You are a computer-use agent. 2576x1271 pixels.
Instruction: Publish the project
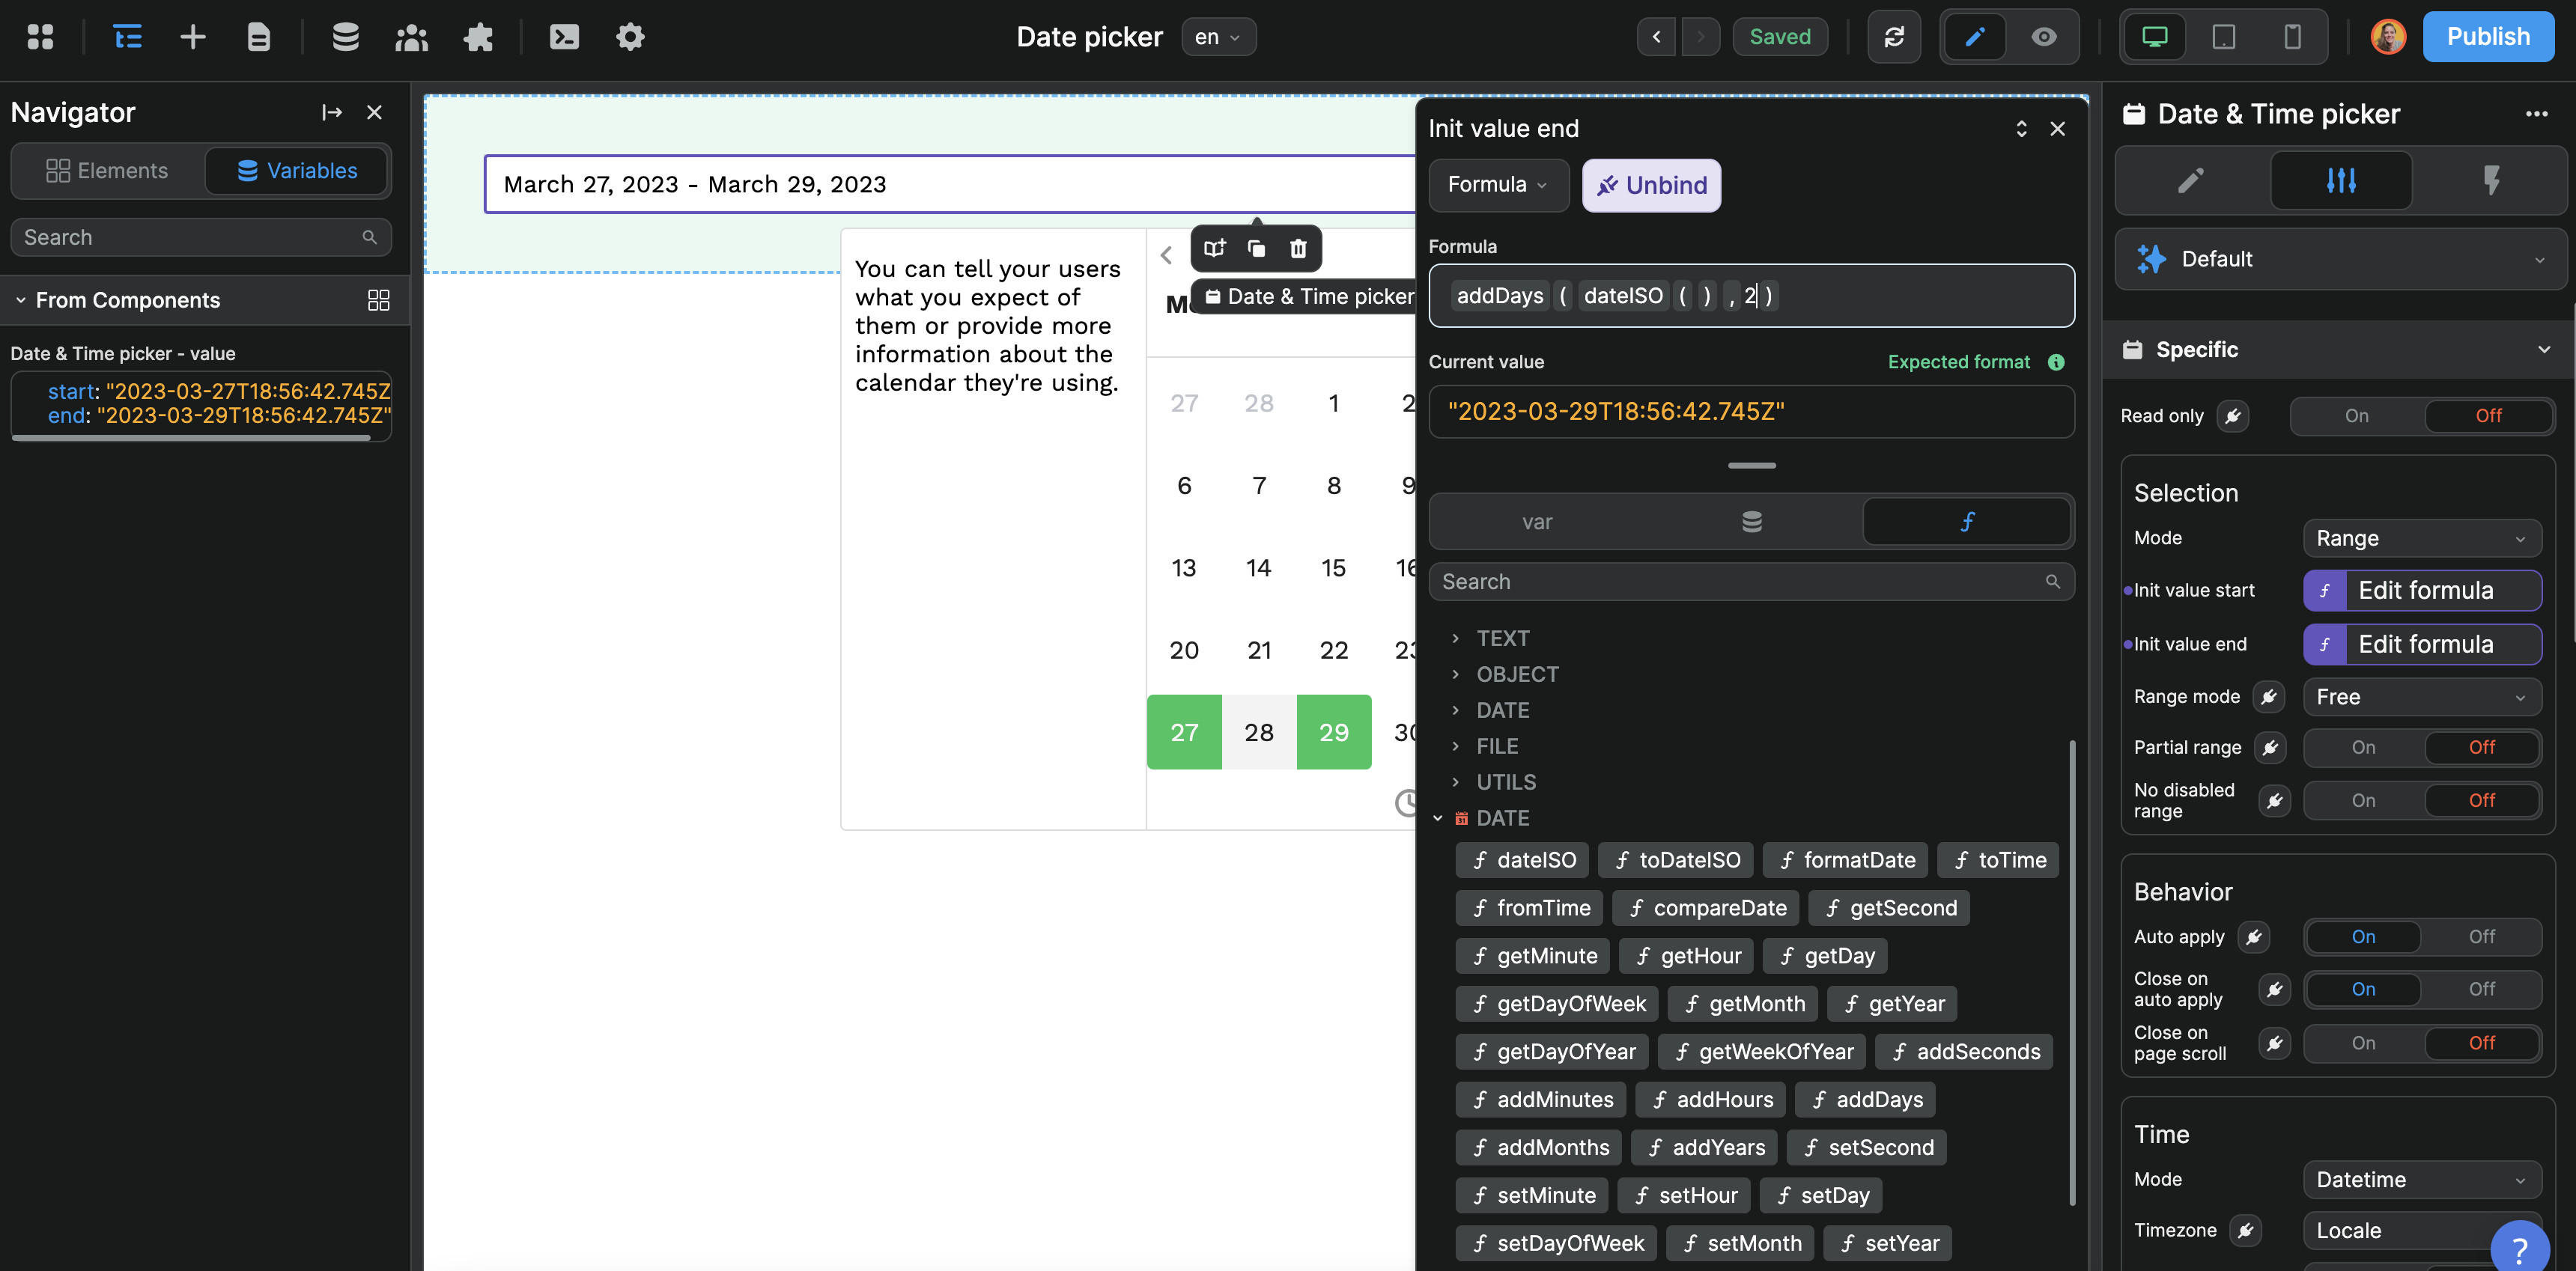(2487, 37)
